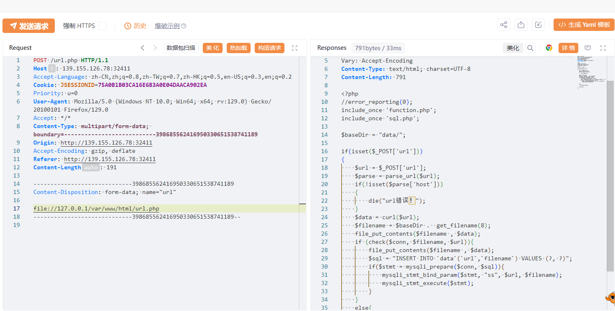Click the JSESSIONID cookie value
Viewport: 615px width, 311px height.
[152, 85]
